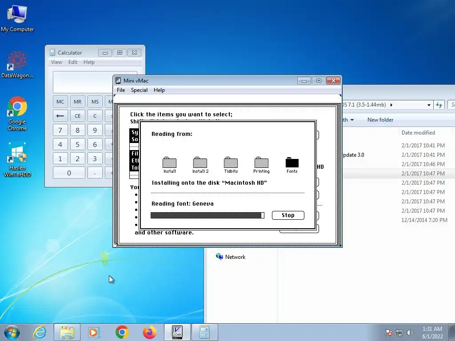Click the C clear button in Calculator
Screen dimensions: 455x341
click(95, 116)
